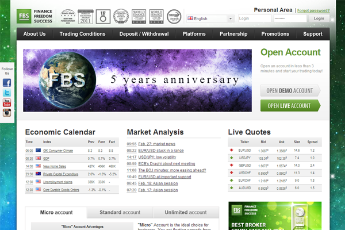This screenshot has width=345, height=230.
Task: Click the UK flag next to English
Action: point(190,18)
